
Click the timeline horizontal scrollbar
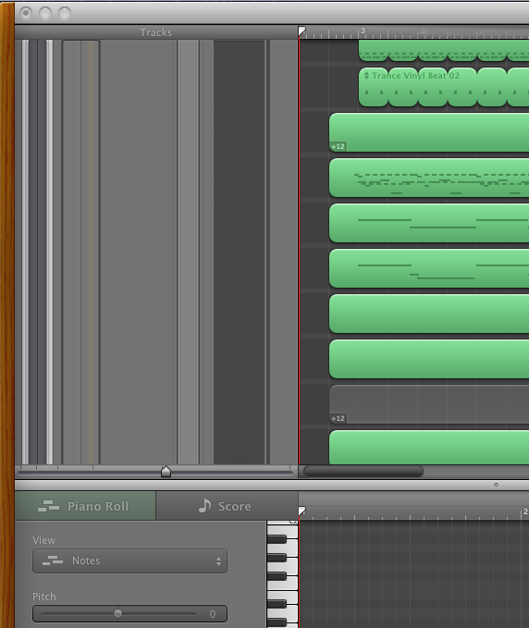[363, 472]
